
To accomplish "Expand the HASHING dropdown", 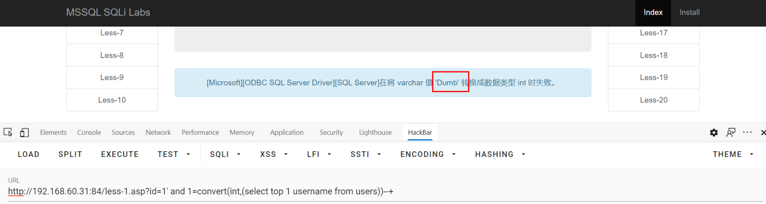I will coord(500,154).
